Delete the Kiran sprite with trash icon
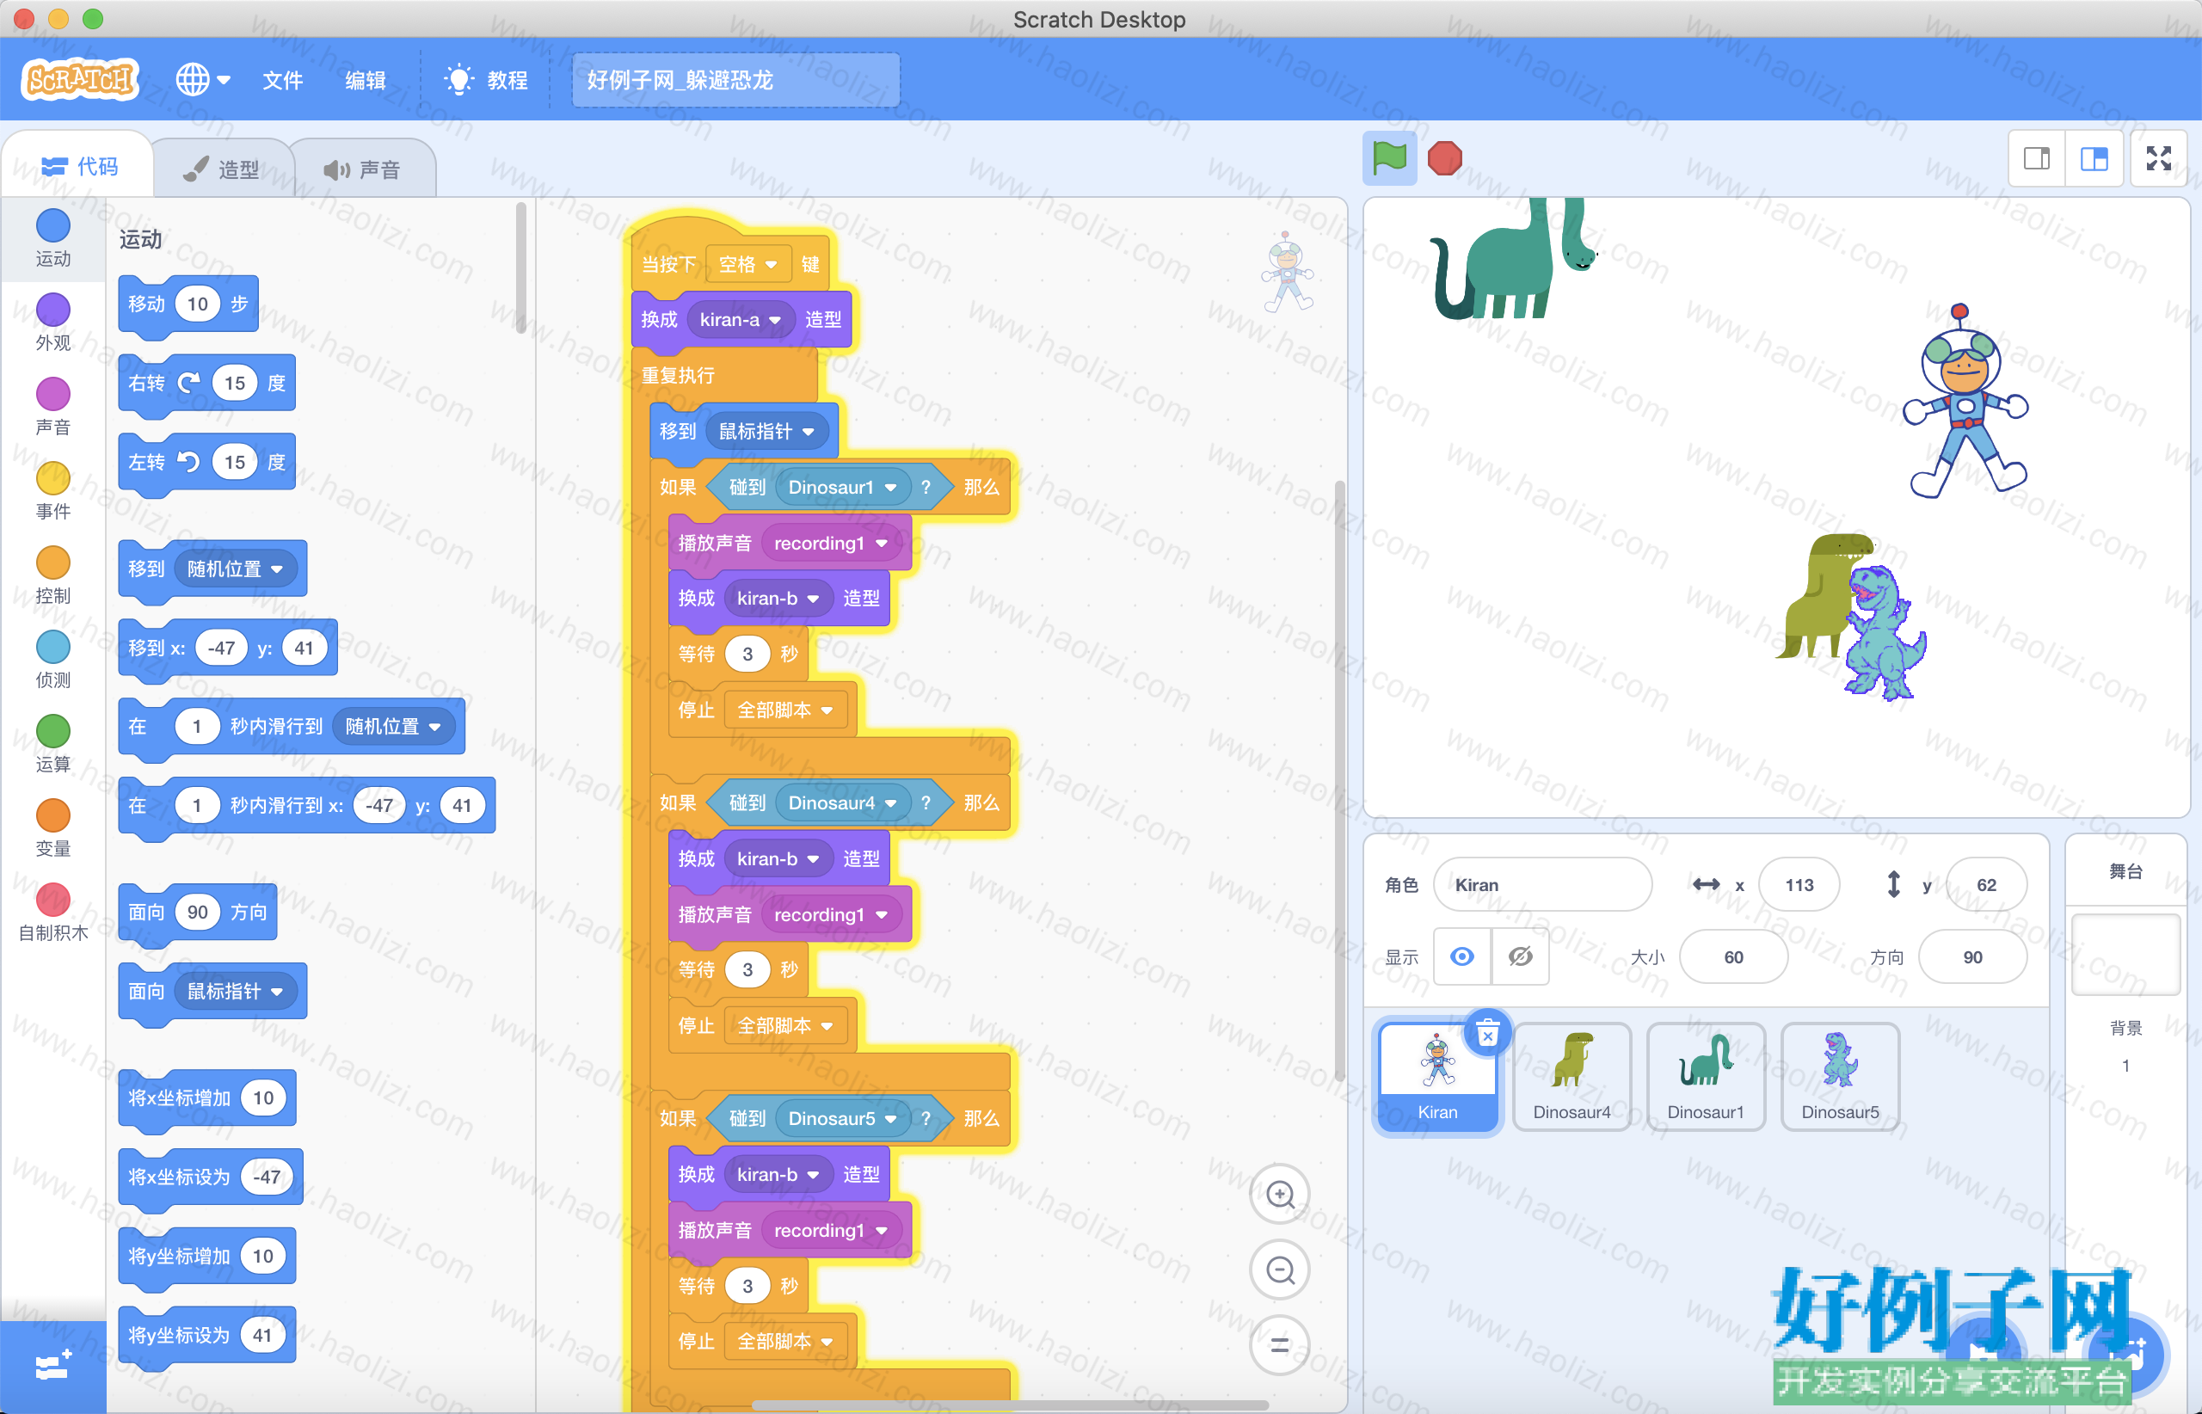Image resolution: width=2202 pixels, height=1414 pixels. (x=1487, y=1034)
